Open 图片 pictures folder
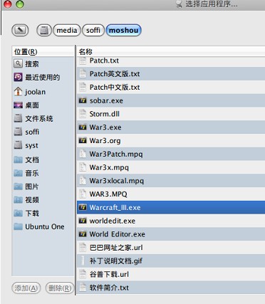 [43, 187]
